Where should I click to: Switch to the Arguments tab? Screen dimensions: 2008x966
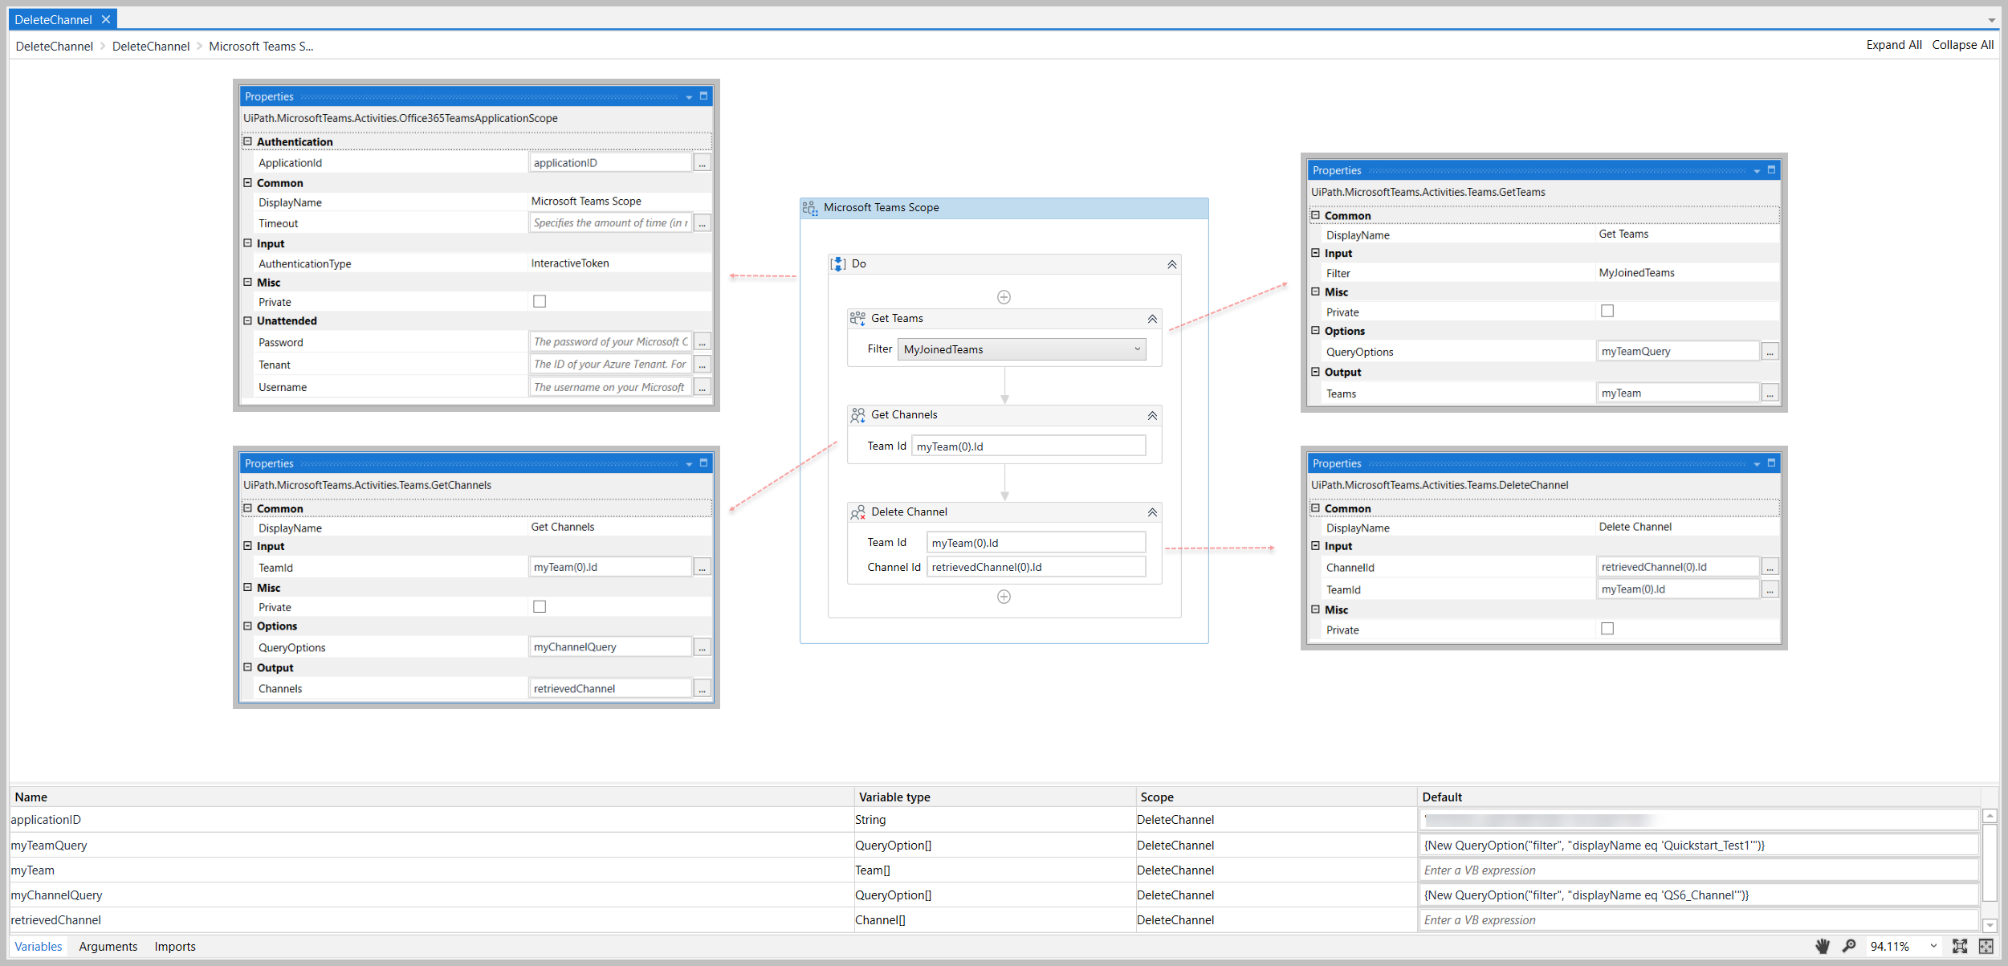pos(108,947)
